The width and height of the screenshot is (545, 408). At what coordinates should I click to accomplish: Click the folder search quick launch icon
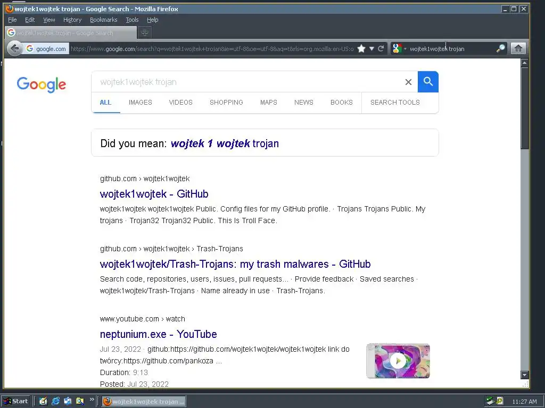[80, 402]
